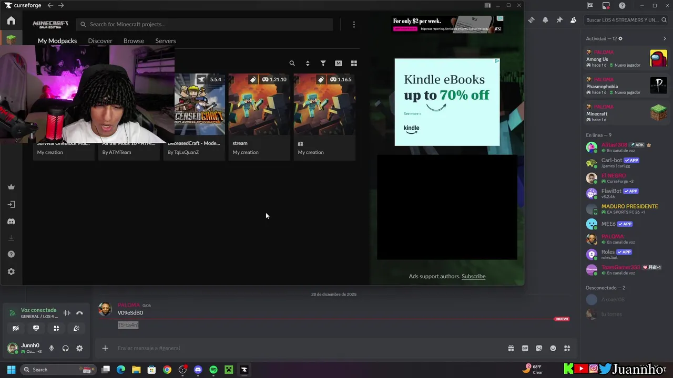The height and width of the screenshot is (378, 673).
Task: Click the modpack search magnifier icon
Action: (x=292, y=63)
